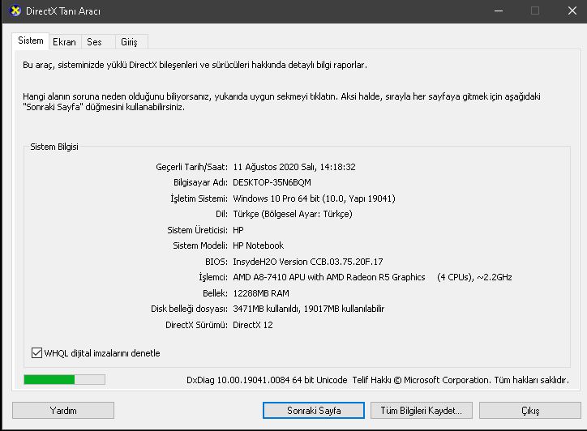Click the 12288MB RAM value
Screen dimensions: 587x431
(261, 293)
